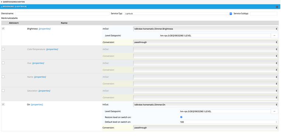Open On properties link
Image resolution: width=281 pixels, height=136 pixels.
[37, 105]
